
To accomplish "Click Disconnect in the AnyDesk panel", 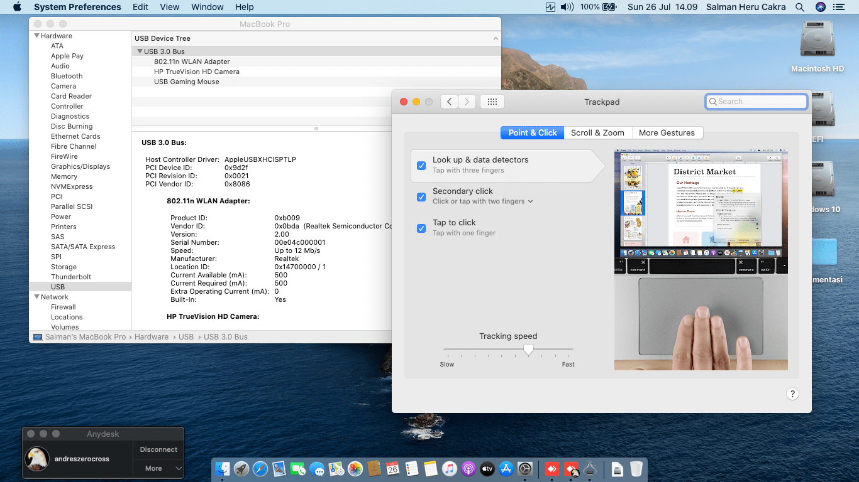I will pos(158,449).
